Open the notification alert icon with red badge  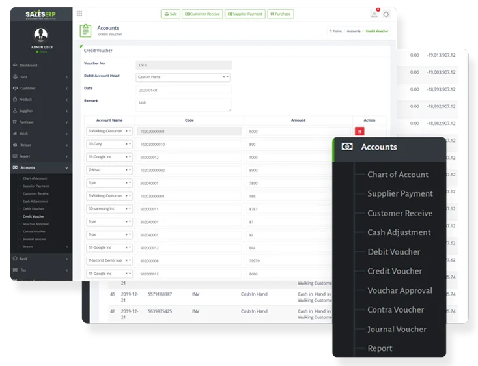tap(374, 14)
